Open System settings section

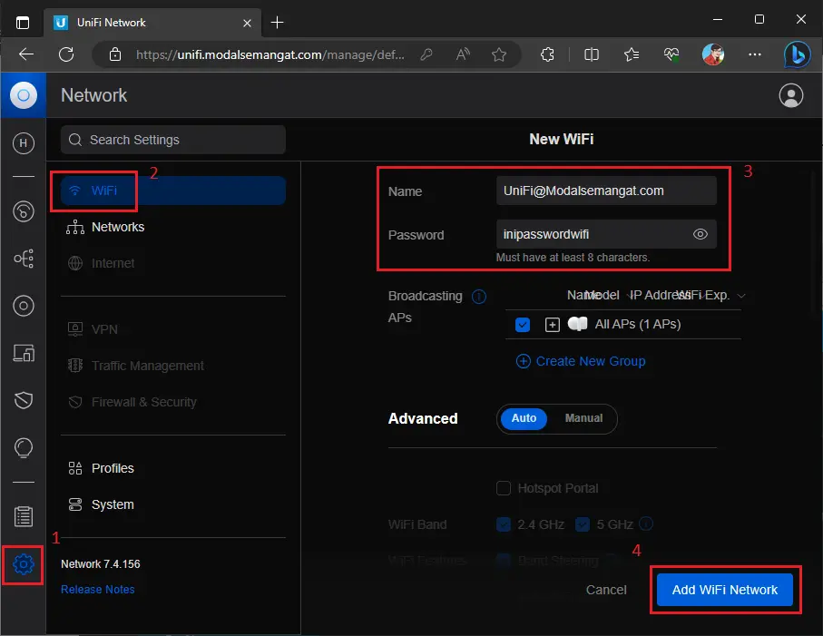click(173, 504)
